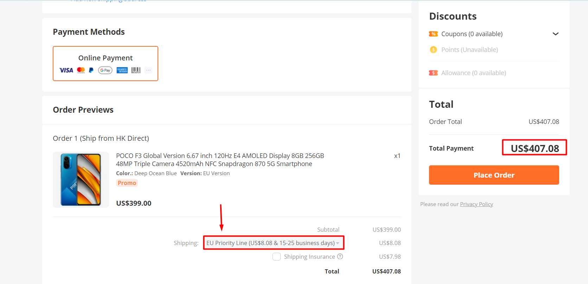The width and height of the screenshot is (588, 284).
Task: Select the Online Payment method box
Action: (x=106, y=64)
